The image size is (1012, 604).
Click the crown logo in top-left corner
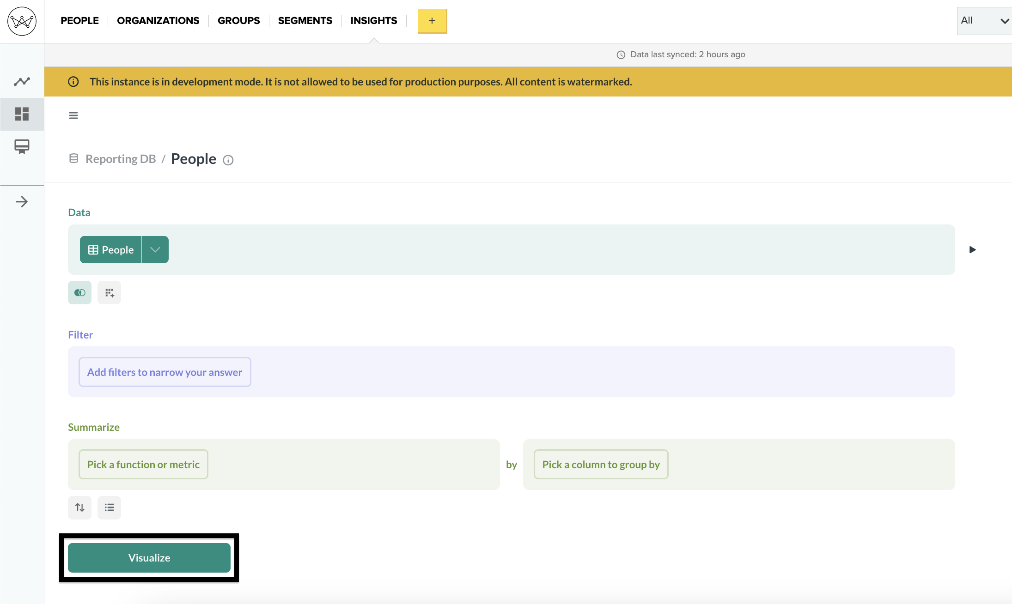[22, 21]
